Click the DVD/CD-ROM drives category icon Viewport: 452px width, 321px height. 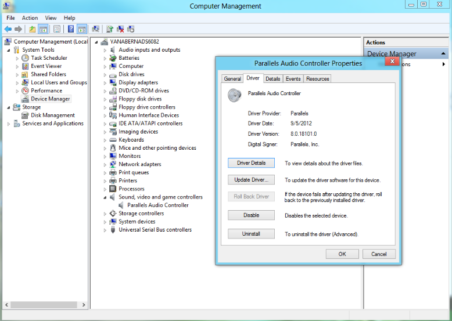tap(113, 91)
